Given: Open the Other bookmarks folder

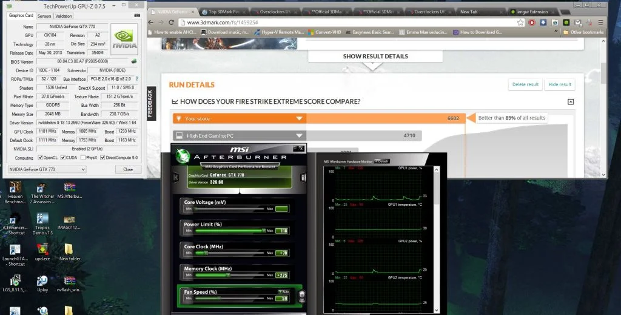Looking at the screenshot, I should click(x=583, y=32).
